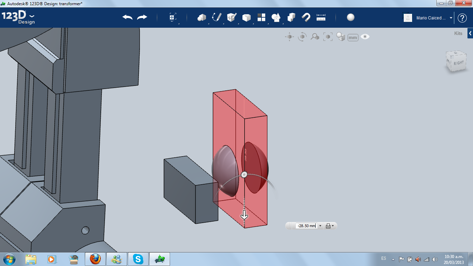Click the down arrow extrude manipulator
This screenshot has width=473, height=266.
(244, 215)
